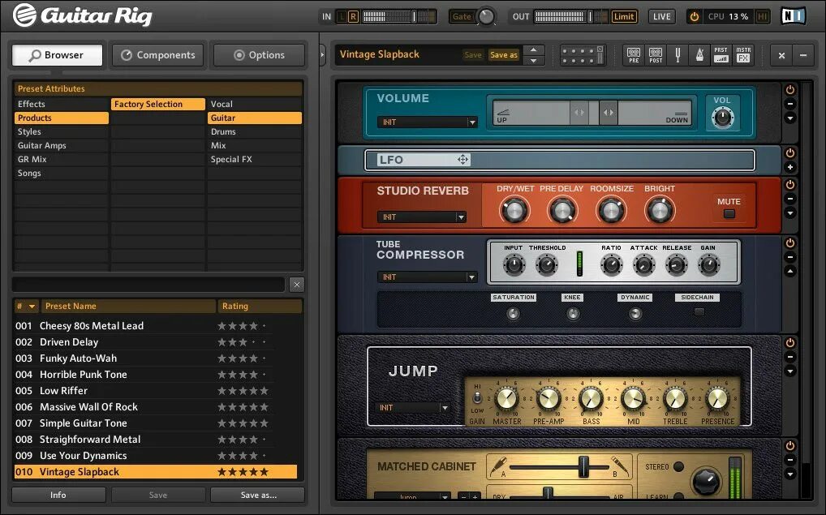Toggle the Gate button

[462, 16]
